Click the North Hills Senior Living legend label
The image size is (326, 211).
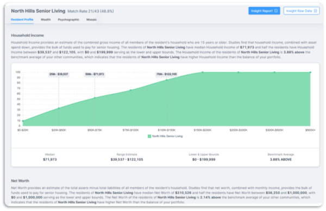coord(167,136)
